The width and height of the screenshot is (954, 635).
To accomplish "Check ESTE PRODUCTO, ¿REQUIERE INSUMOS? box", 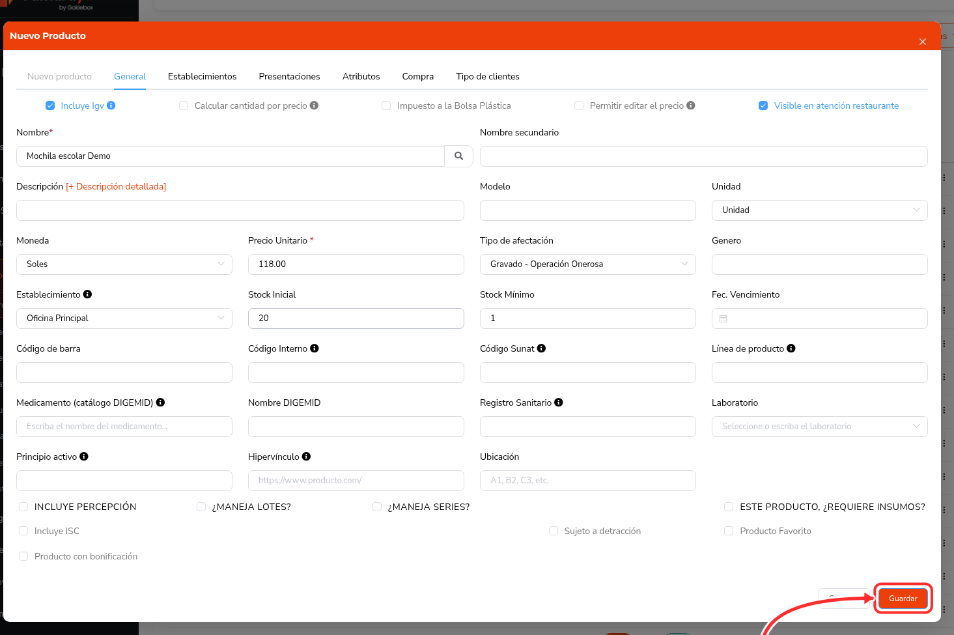I will point(729,507).
